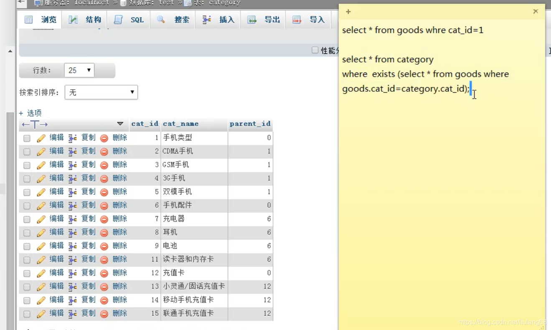Check the row checkbox for 耳机
Screen dimensions: 551x330
(x=27, y=233)
